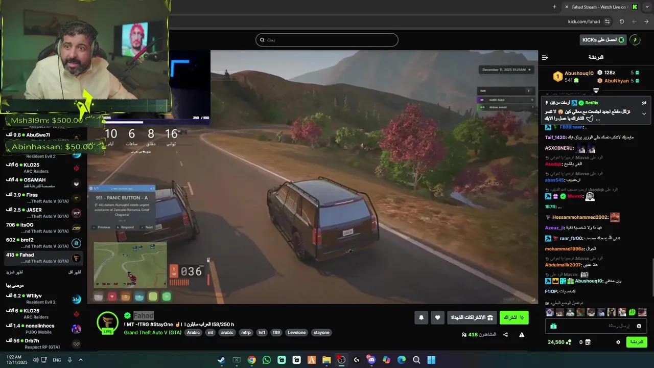Click the kick.com/fahad address bar
654x368 pixels.
584,21
